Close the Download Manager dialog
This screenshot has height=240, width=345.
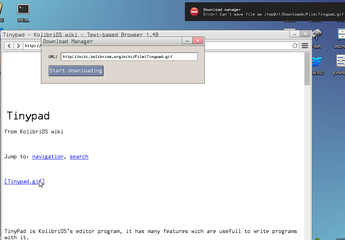pyautogui.click(x=198, y=41)
